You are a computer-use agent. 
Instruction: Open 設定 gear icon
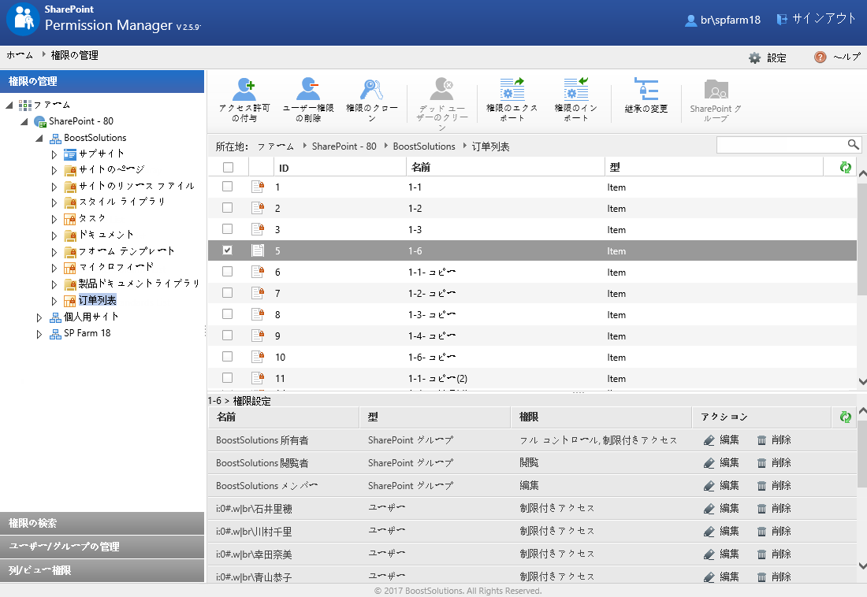(x=755, y=57)
